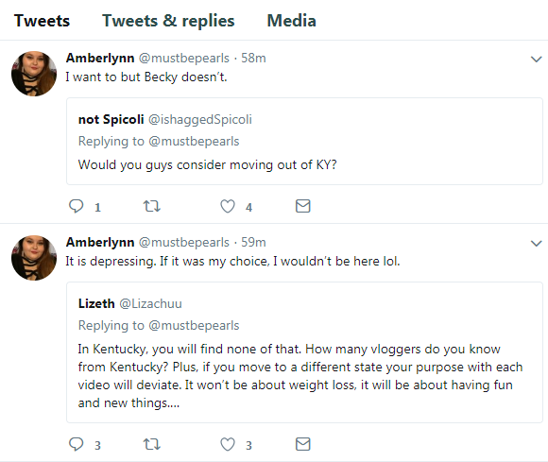Screen dimensions: 548x462
Task: Retweet the 59m tweet
Action: pyautogui.click(x=152, y=444)
